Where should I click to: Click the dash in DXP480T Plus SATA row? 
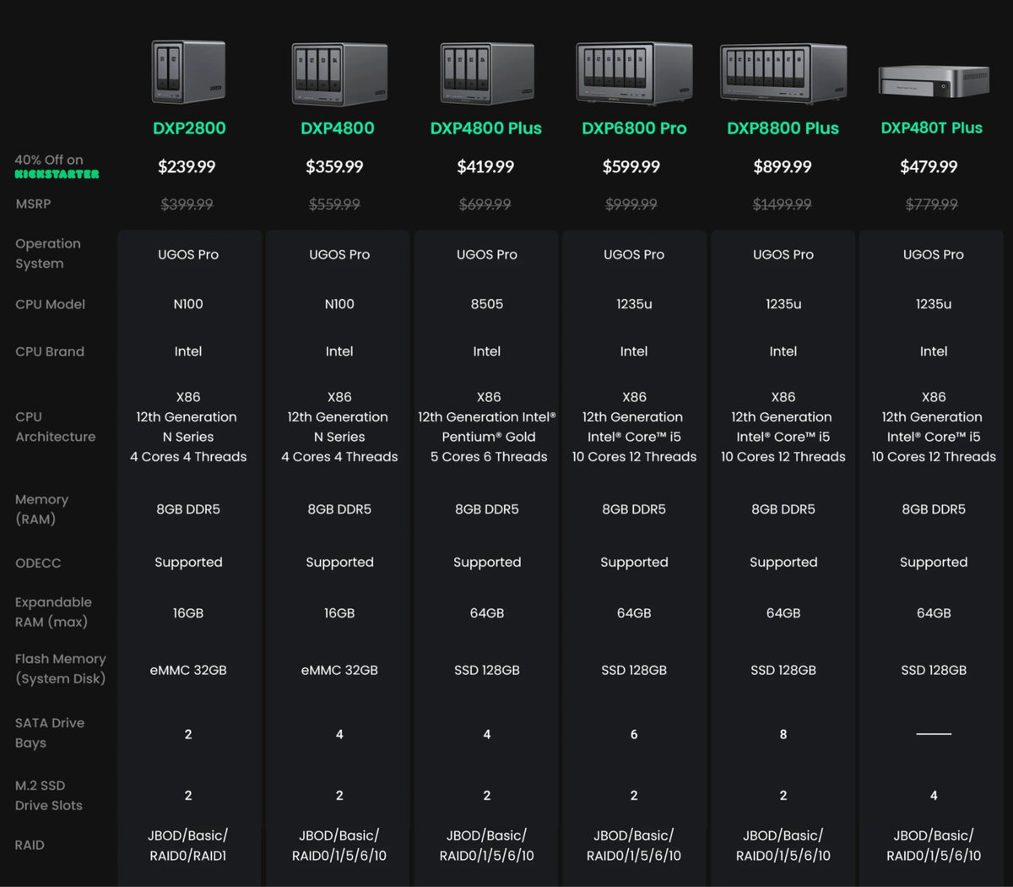pos(934,734)
